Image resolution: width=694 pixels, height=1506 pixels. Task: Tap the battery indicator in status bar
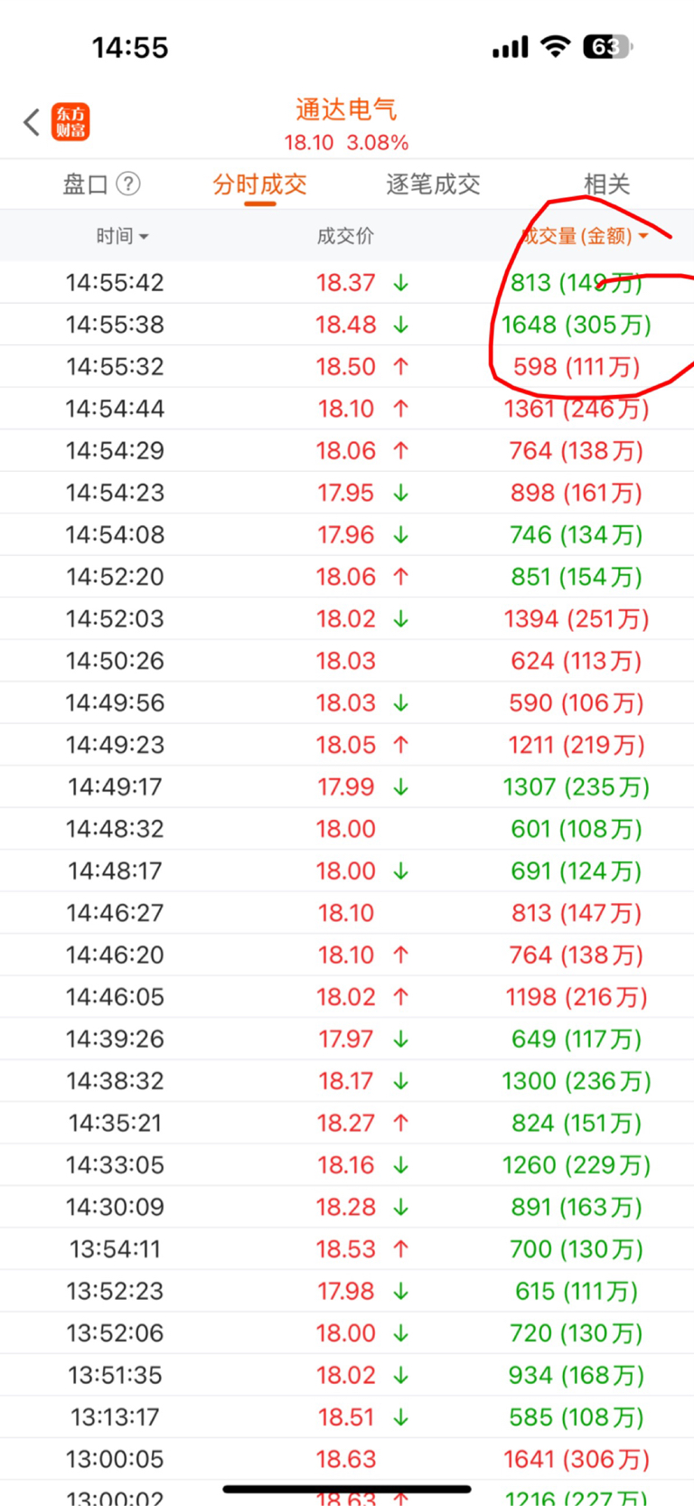tap(608, 47)
